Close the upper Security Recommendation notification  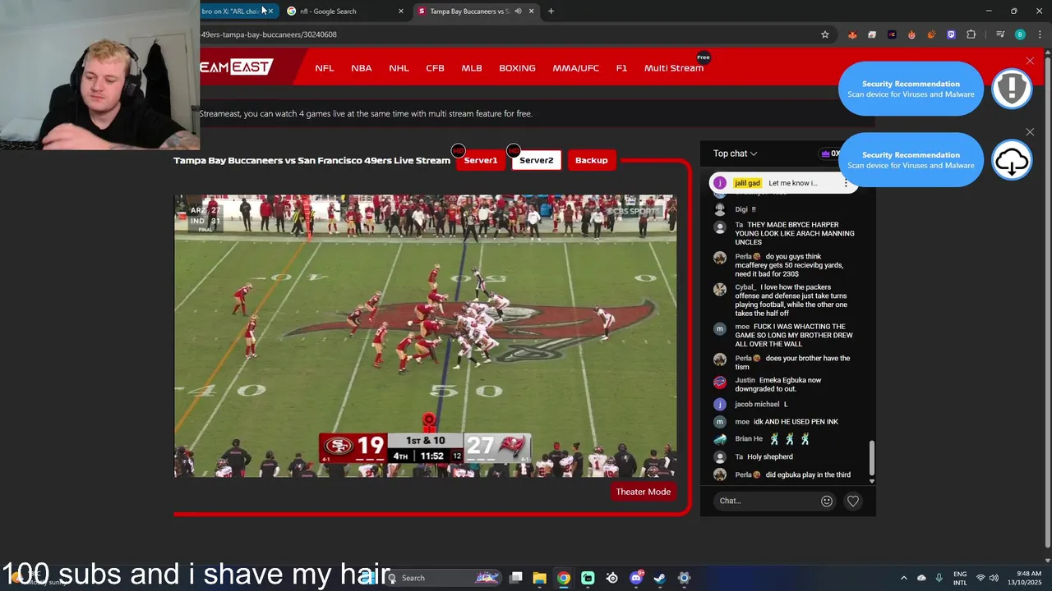coord(1030,61)
